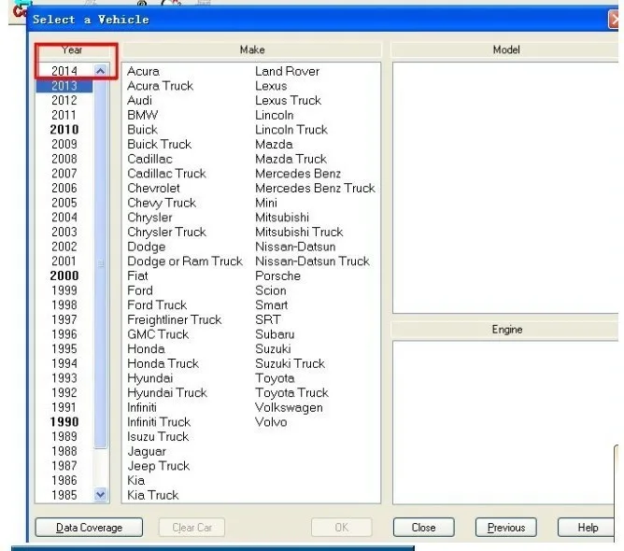
Task: Select Buick Truck
Action: coord(159,144)
